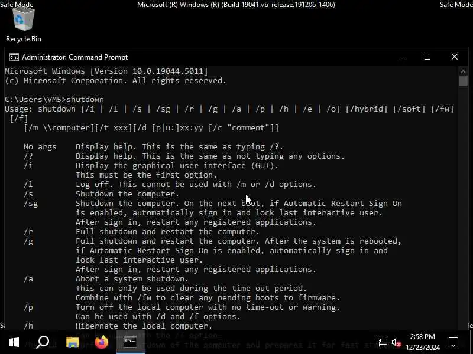
Task: Click 'Hibernate the local computer.' line
Action: tap(144, 326)
